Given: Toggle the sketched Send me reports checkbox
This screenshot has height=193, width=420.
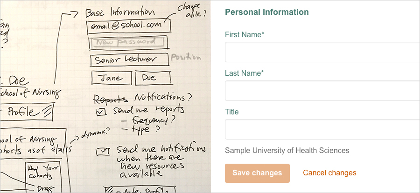Looking at the screenshot, I should (x=100, y=112).
